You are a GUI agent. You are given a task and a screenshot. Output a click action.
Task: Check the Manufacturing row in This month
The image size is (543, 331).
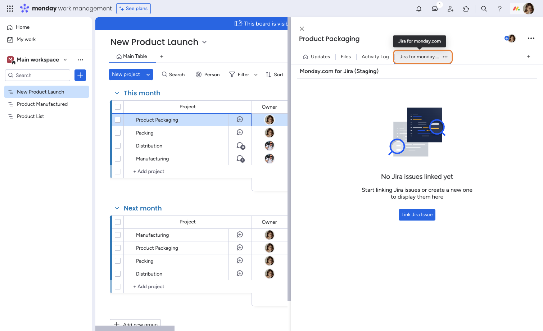pyautogui.click(x=118, y=159)
